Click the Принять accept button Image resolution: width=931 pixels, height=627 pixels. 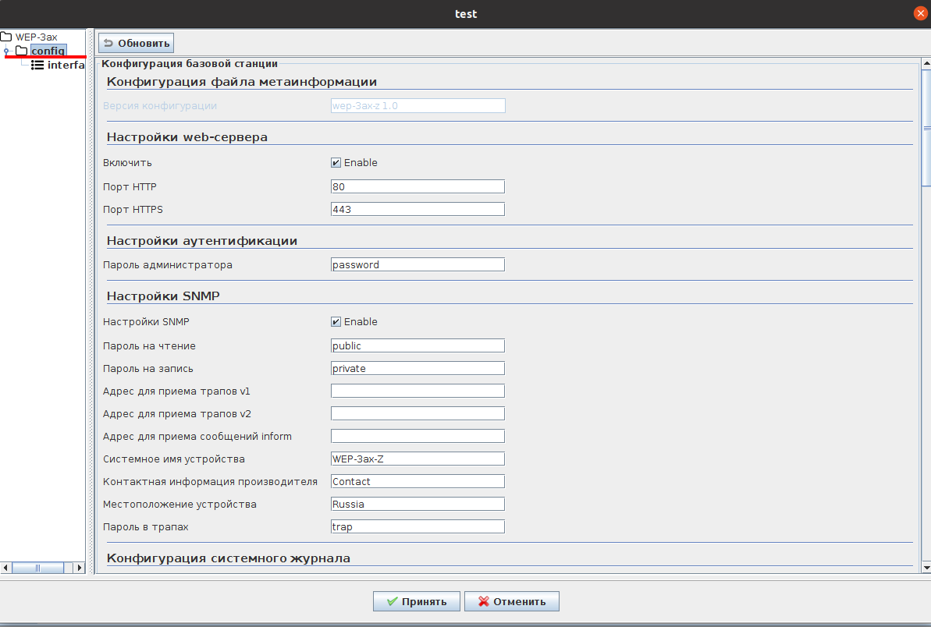(x=417, y=601)
